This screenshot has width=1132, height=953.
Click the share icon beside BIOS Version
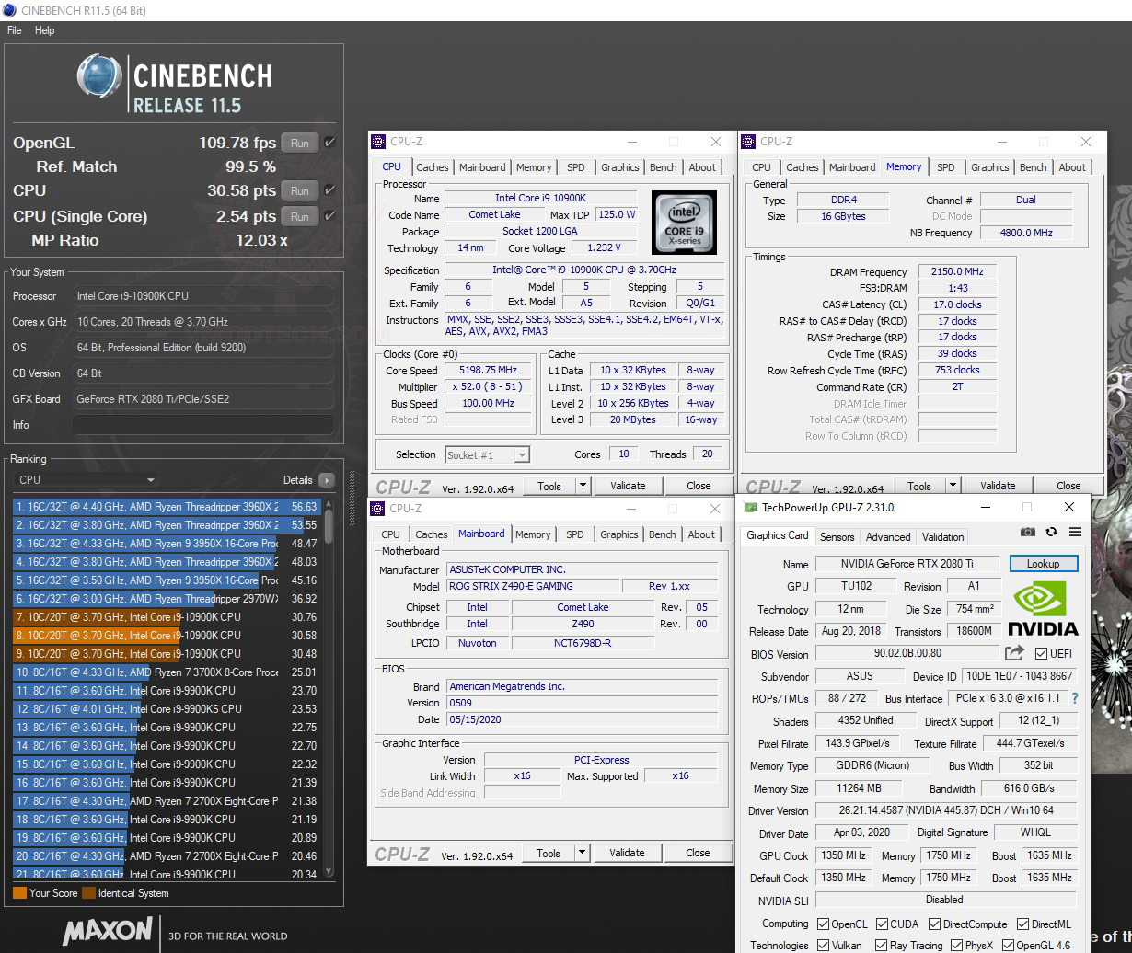coord(1015,653)
